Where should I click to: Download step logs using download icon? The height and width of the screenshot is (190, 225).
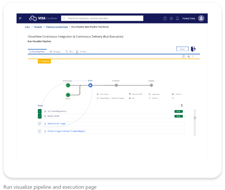tap(182, 105)
